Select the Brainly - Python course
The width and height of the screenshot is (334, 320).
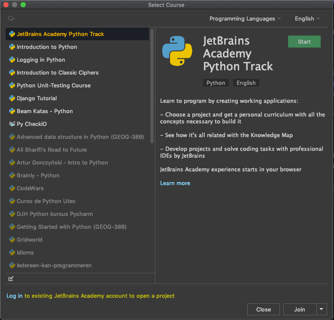click(x=77, y=175)
